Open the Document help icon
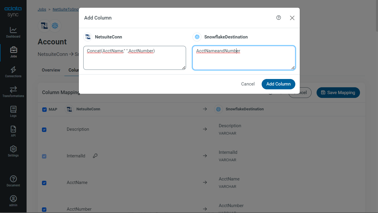This screenshot has width=378, height=213. pyautogui.click(x=13, y=181)
